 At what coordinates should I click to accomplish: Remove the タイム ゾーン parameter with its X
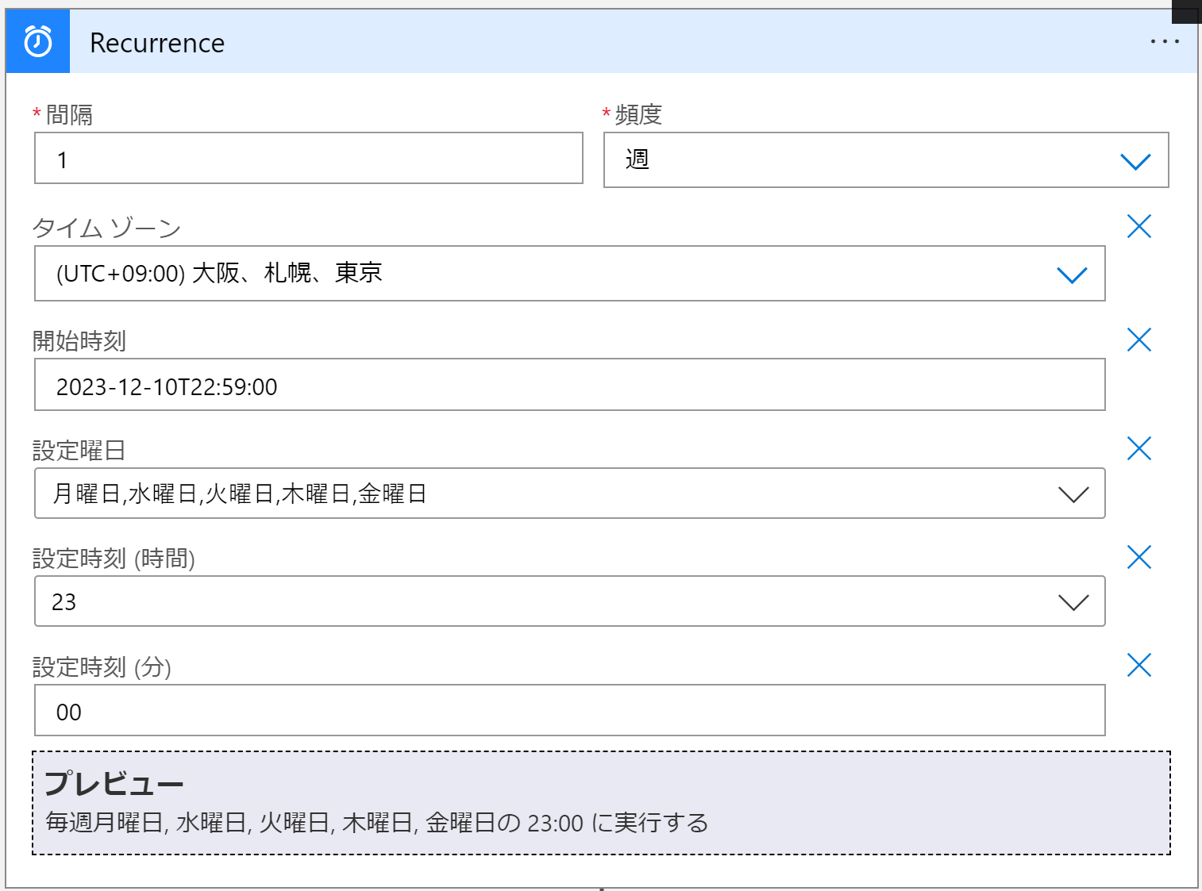(x=1139, y=226)
